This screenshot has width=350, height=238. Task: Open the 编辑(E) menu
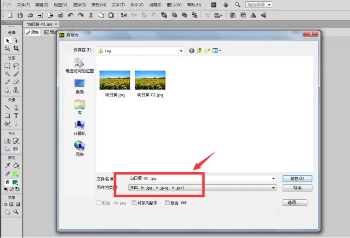(x=42, y=5)
